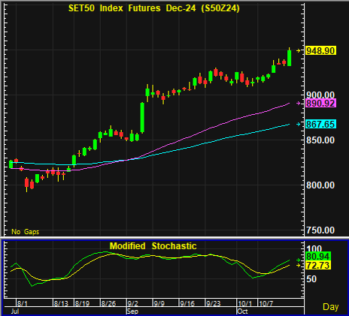Click the No Gaps label in chart

(x=26, y=232)
